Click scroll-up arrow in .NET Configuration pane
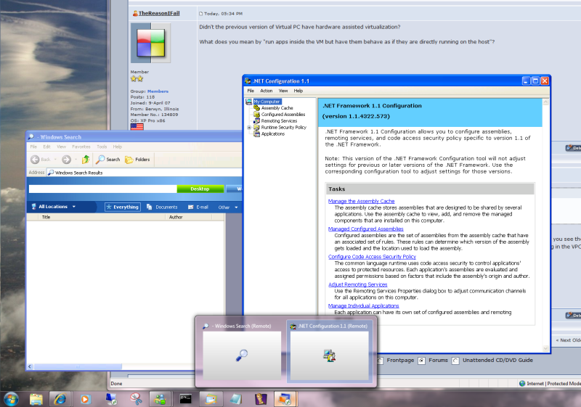This screenshot has height=407, width=581. (x=545, y=102)
